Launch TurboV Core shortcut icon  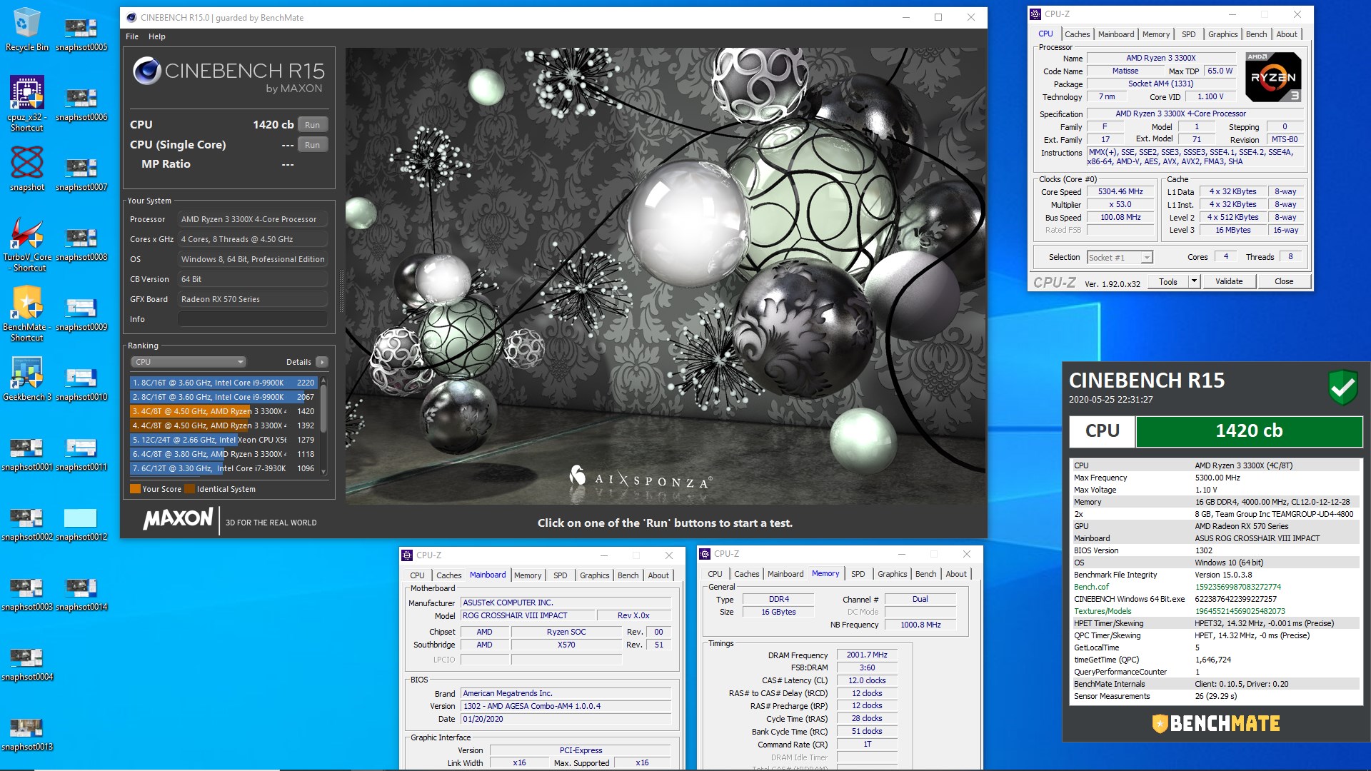click(x=26, y=243)
